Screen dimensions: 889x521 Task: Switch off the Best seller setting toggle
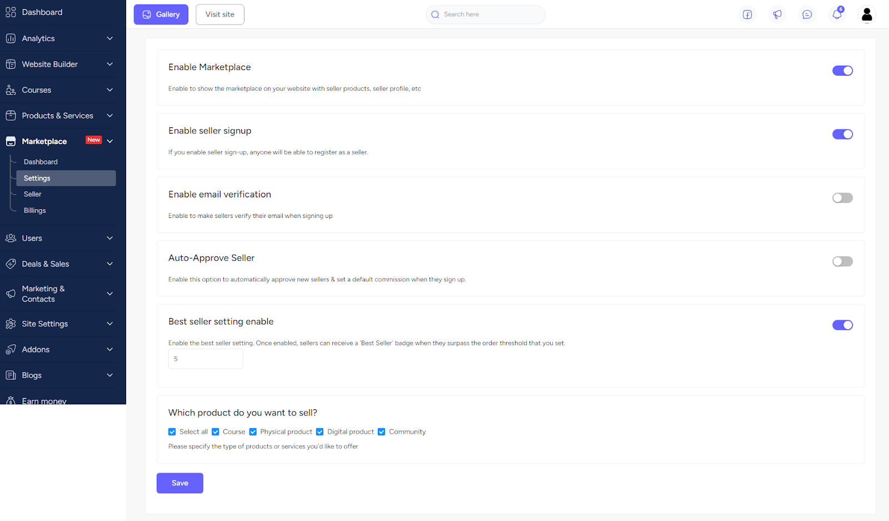pyautogui.click(x=842, y=325)
